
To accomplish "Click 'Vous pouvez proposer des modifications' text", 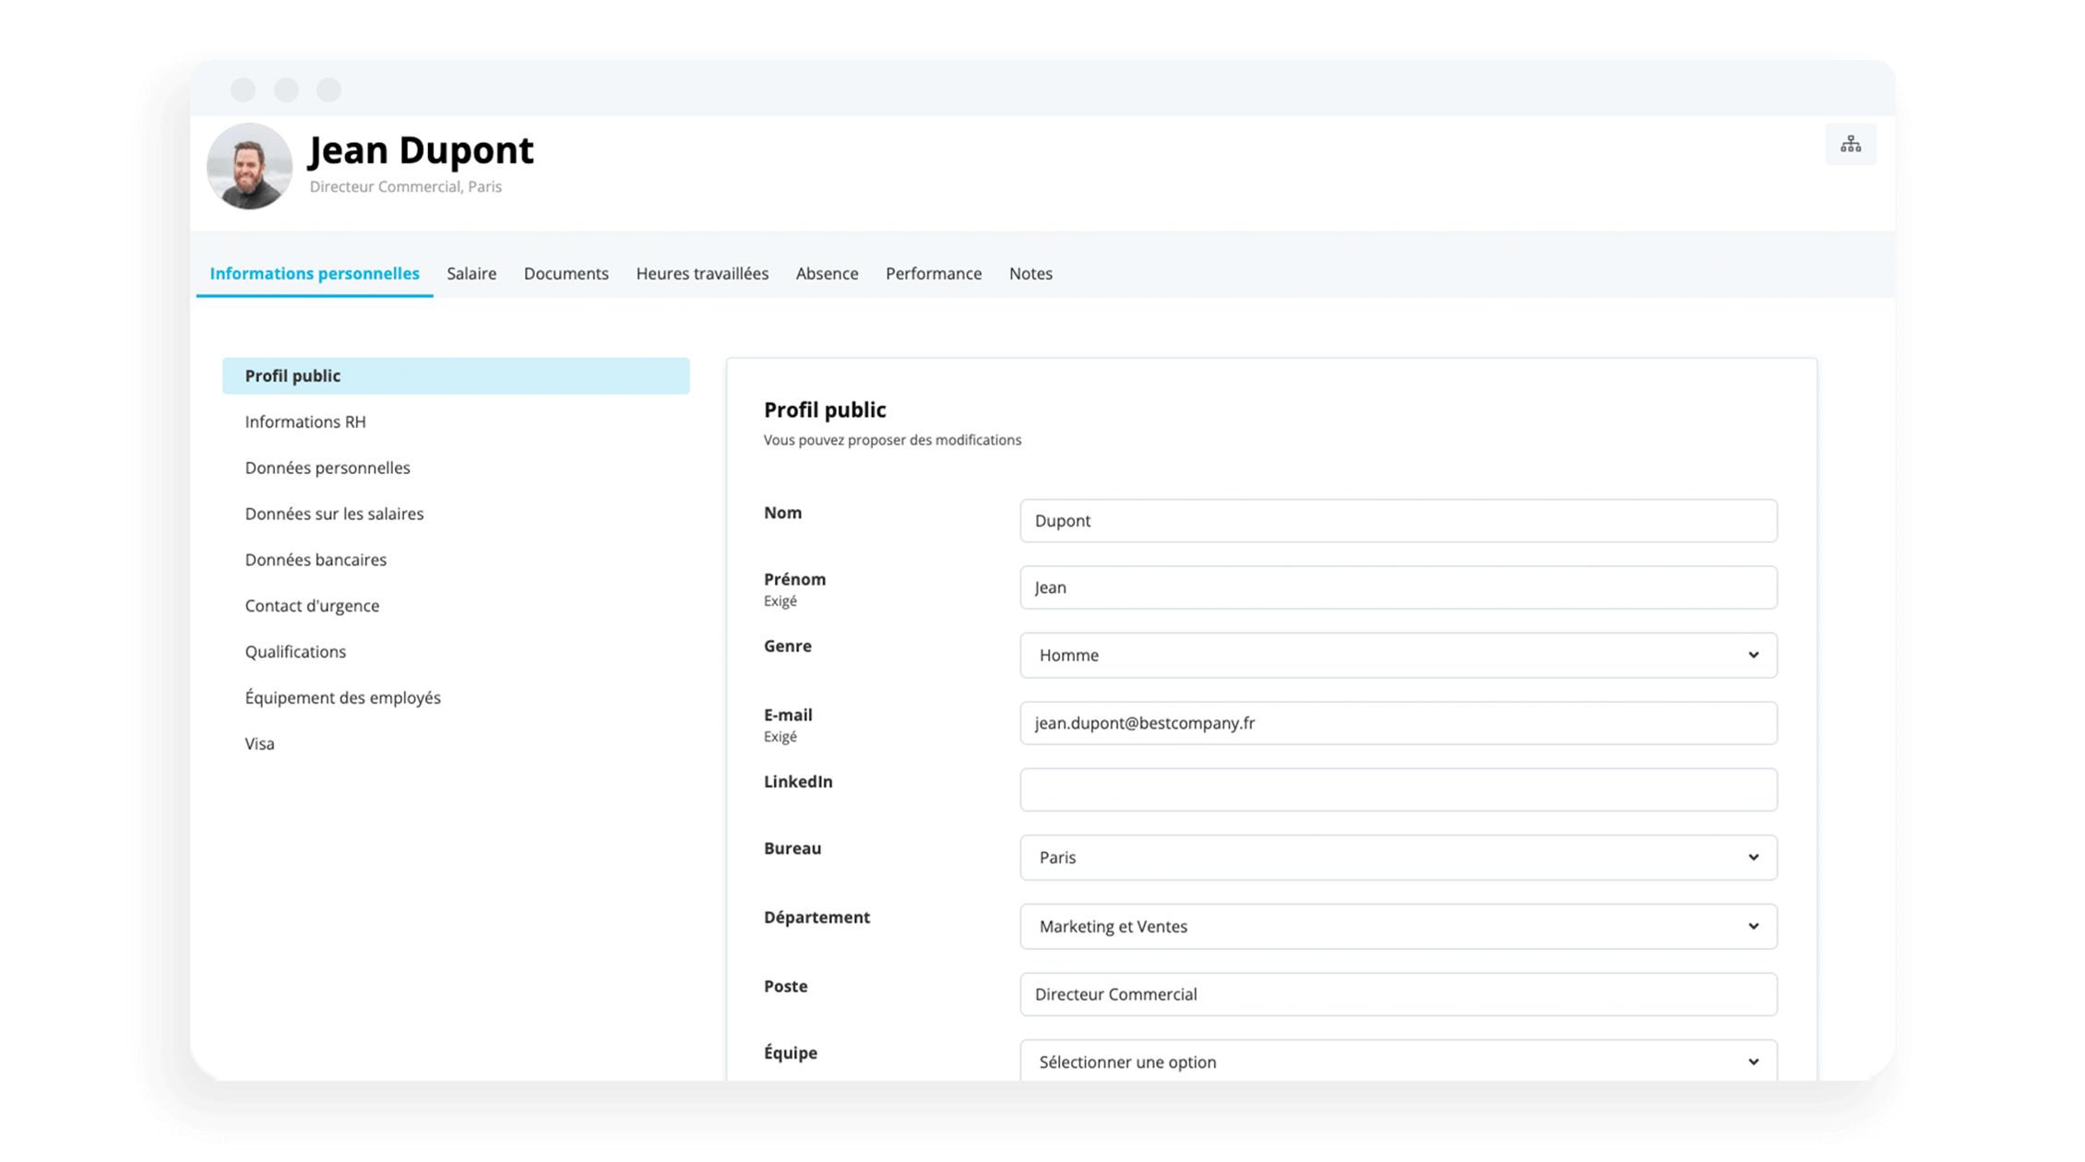I will [x=892, y=441].
